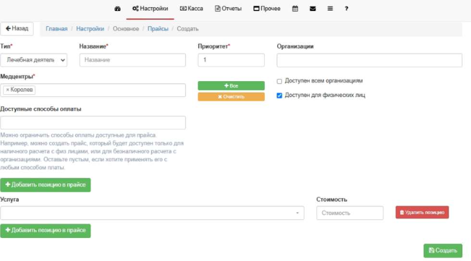Open the Настройки menu tab
The width and height of the screenshot is (471, 261).
pos(150,9)
